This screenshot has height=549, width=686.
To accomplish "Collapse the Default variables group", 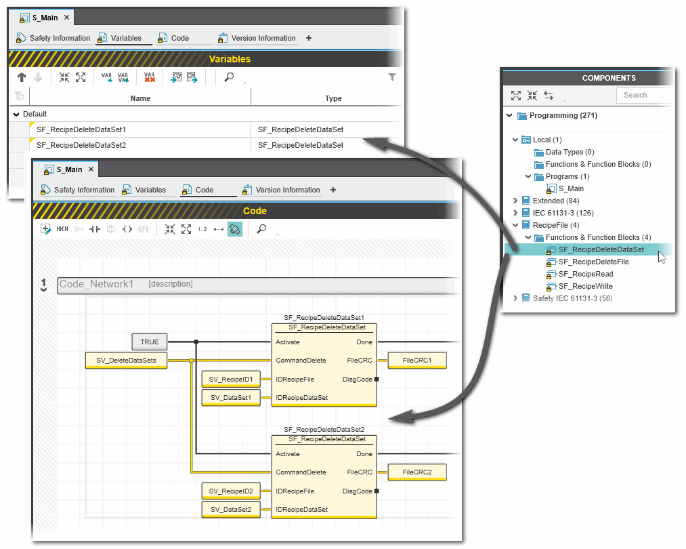I will coord(16,114).
